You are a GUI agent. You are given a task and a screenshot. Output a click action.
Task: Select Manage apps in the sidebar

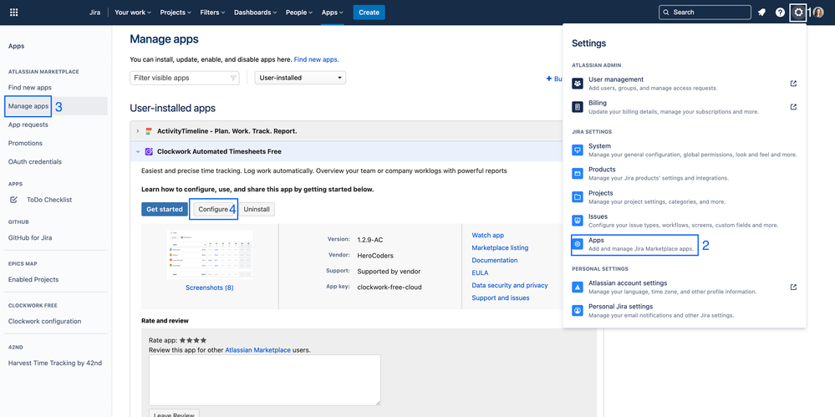28,106
